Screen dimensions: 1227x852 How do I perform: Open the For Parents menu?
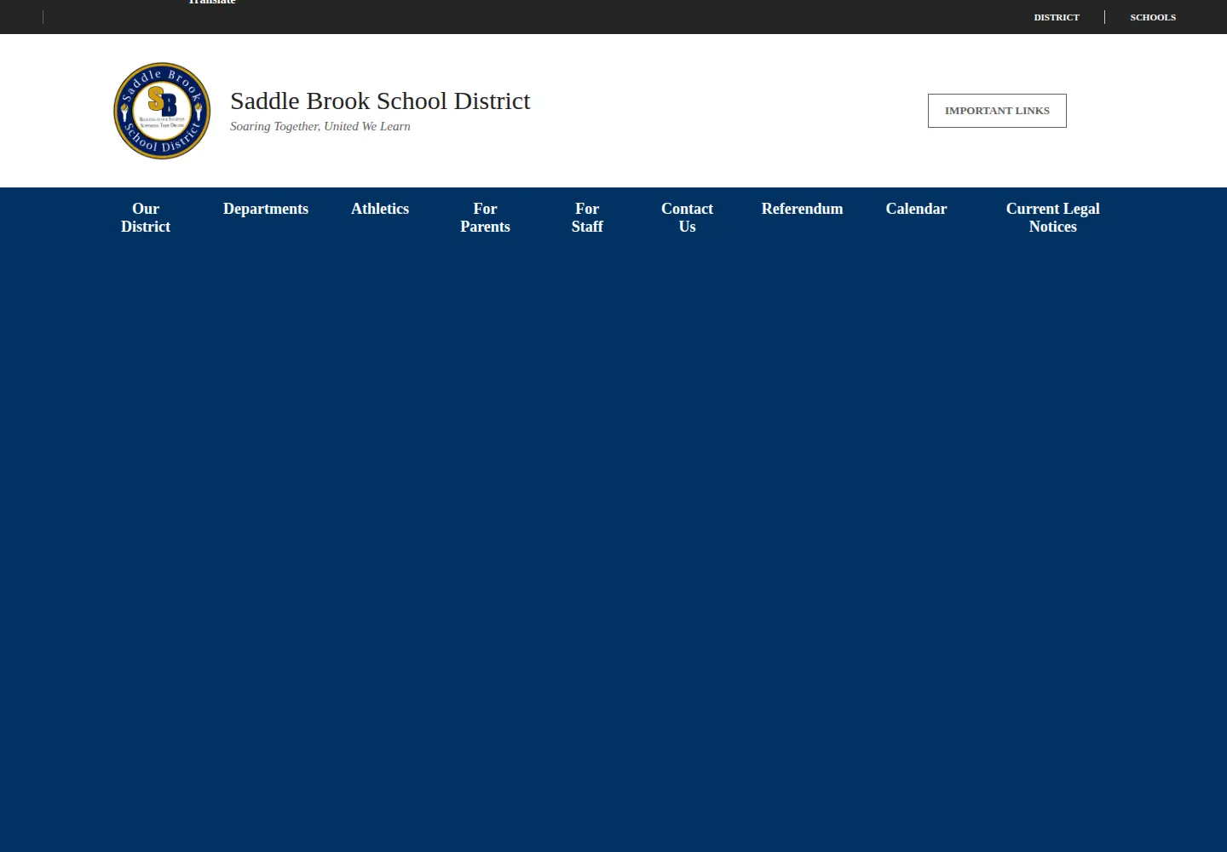485,217
